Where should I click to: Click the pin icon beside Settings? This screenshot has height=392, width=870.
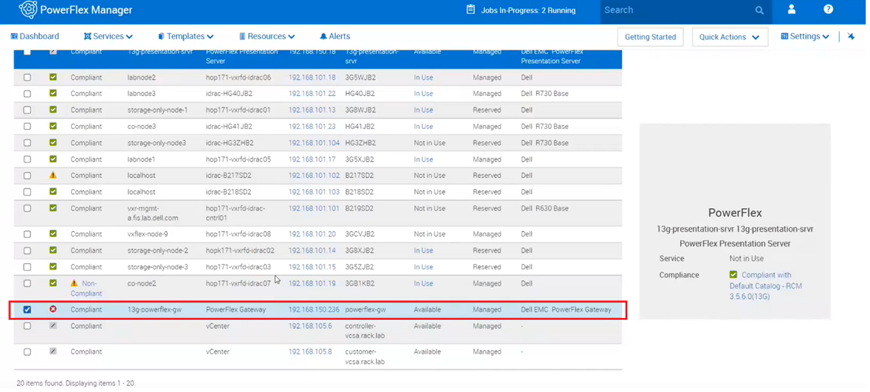(851, 36)
